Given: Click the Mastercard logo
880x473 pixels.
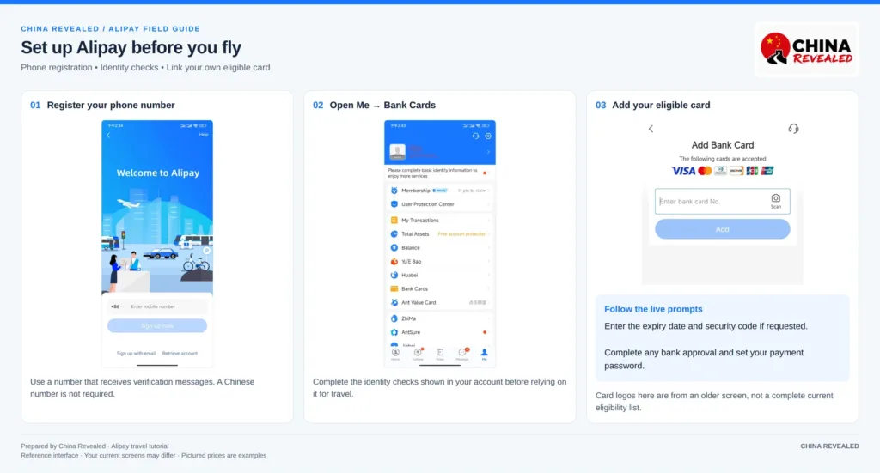Looking at the screenshot, I should pos(705,171).
